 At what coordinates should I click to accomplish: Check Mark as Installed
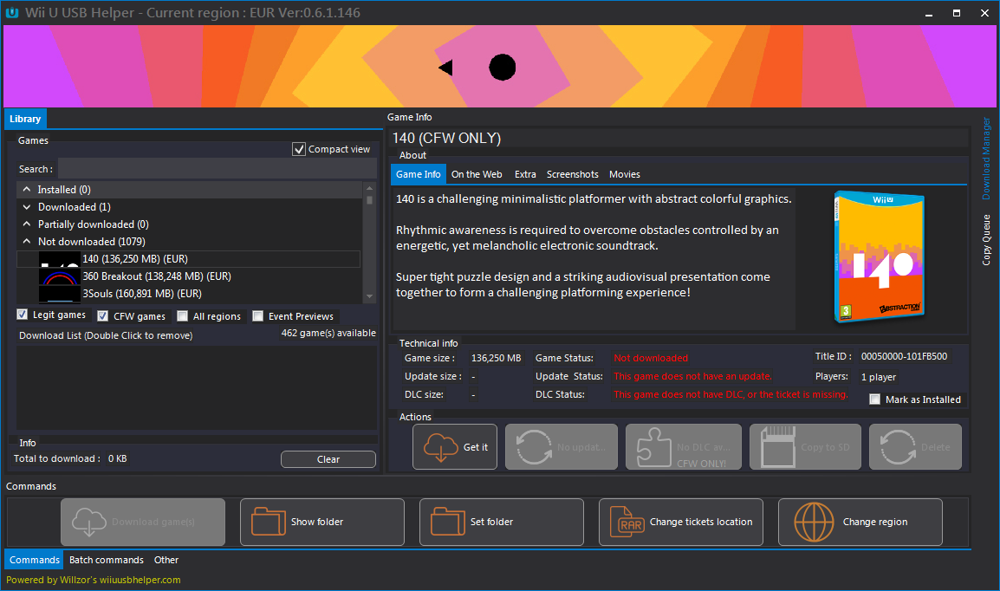tap(875, 399)
